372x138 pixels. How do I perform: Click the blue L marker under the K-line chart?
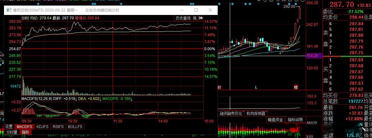(256, 88)
